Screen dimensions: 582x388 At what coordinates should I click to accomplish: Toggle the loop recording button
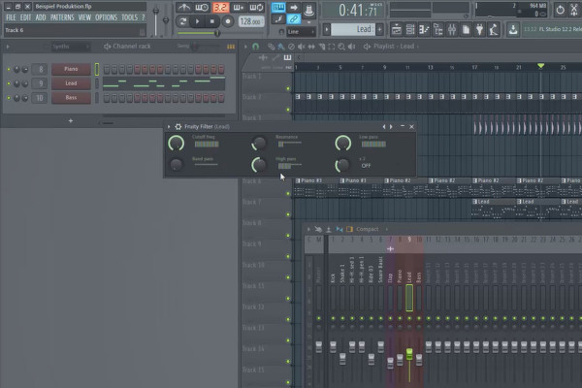(x=256, y=8)
